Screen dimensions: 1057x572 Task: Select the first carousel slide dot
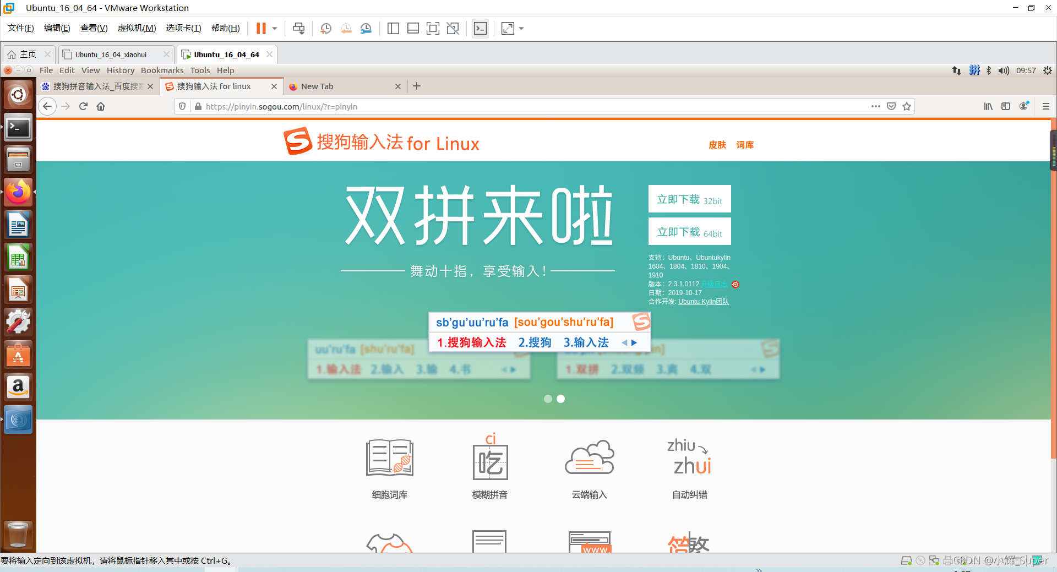(548, 399)
